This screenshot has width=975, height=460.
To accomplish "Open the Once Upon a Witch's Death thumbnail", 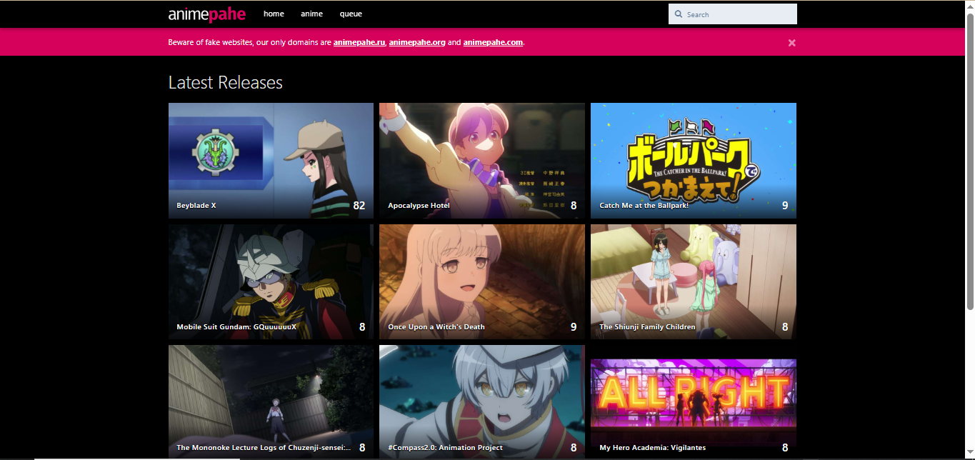I will click(x=482, y=281).
